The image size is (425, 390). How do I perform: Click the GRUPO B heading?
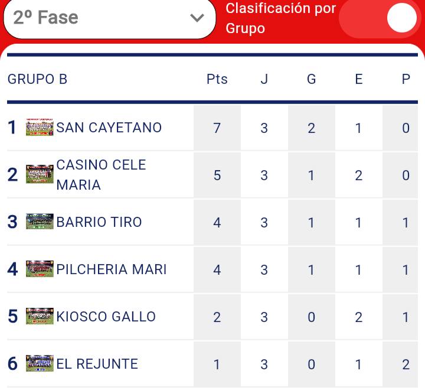[37, 79]
